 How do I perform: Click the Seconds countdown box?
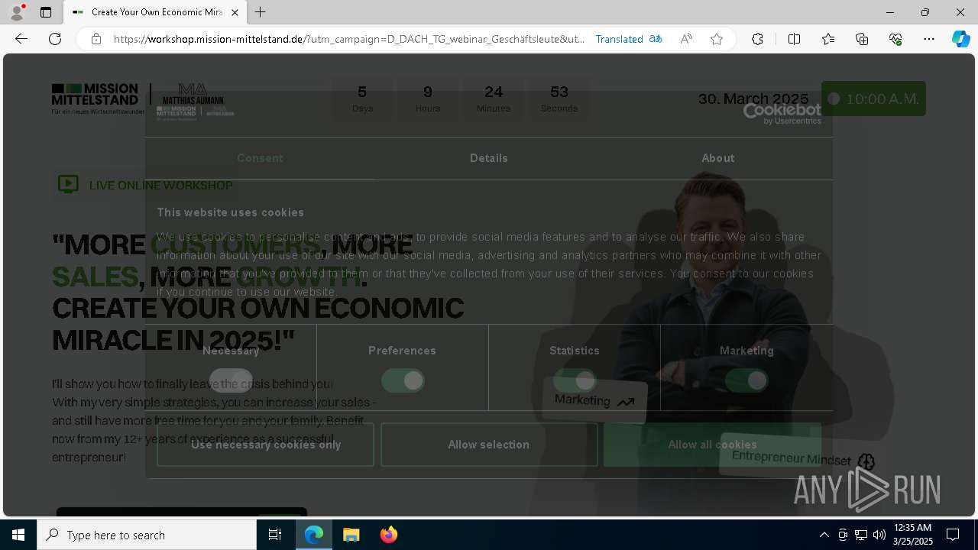(x=559, y=99)
